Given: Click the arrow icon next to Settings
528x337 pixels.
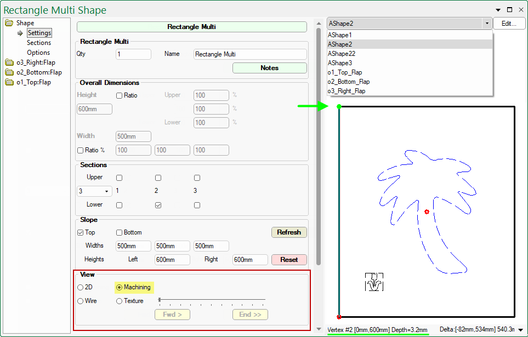Looking at the screenshot, I should [x=20, y=32].
